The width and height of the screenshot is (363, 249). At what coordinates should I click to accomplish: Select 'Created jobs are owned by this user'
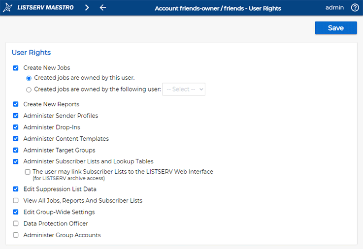(29, 78)
